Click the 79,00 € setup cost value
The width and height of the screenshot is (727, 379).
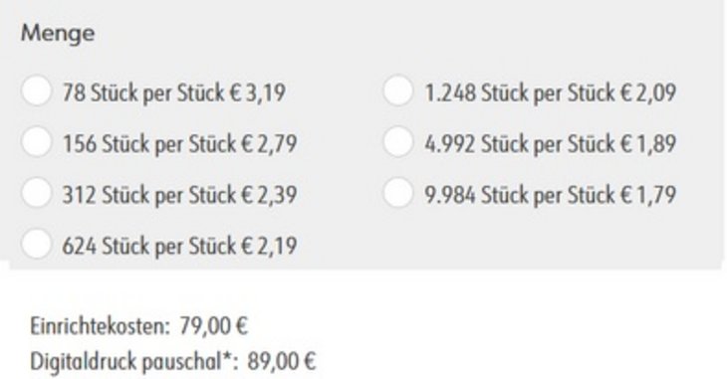tap(214, 326)
